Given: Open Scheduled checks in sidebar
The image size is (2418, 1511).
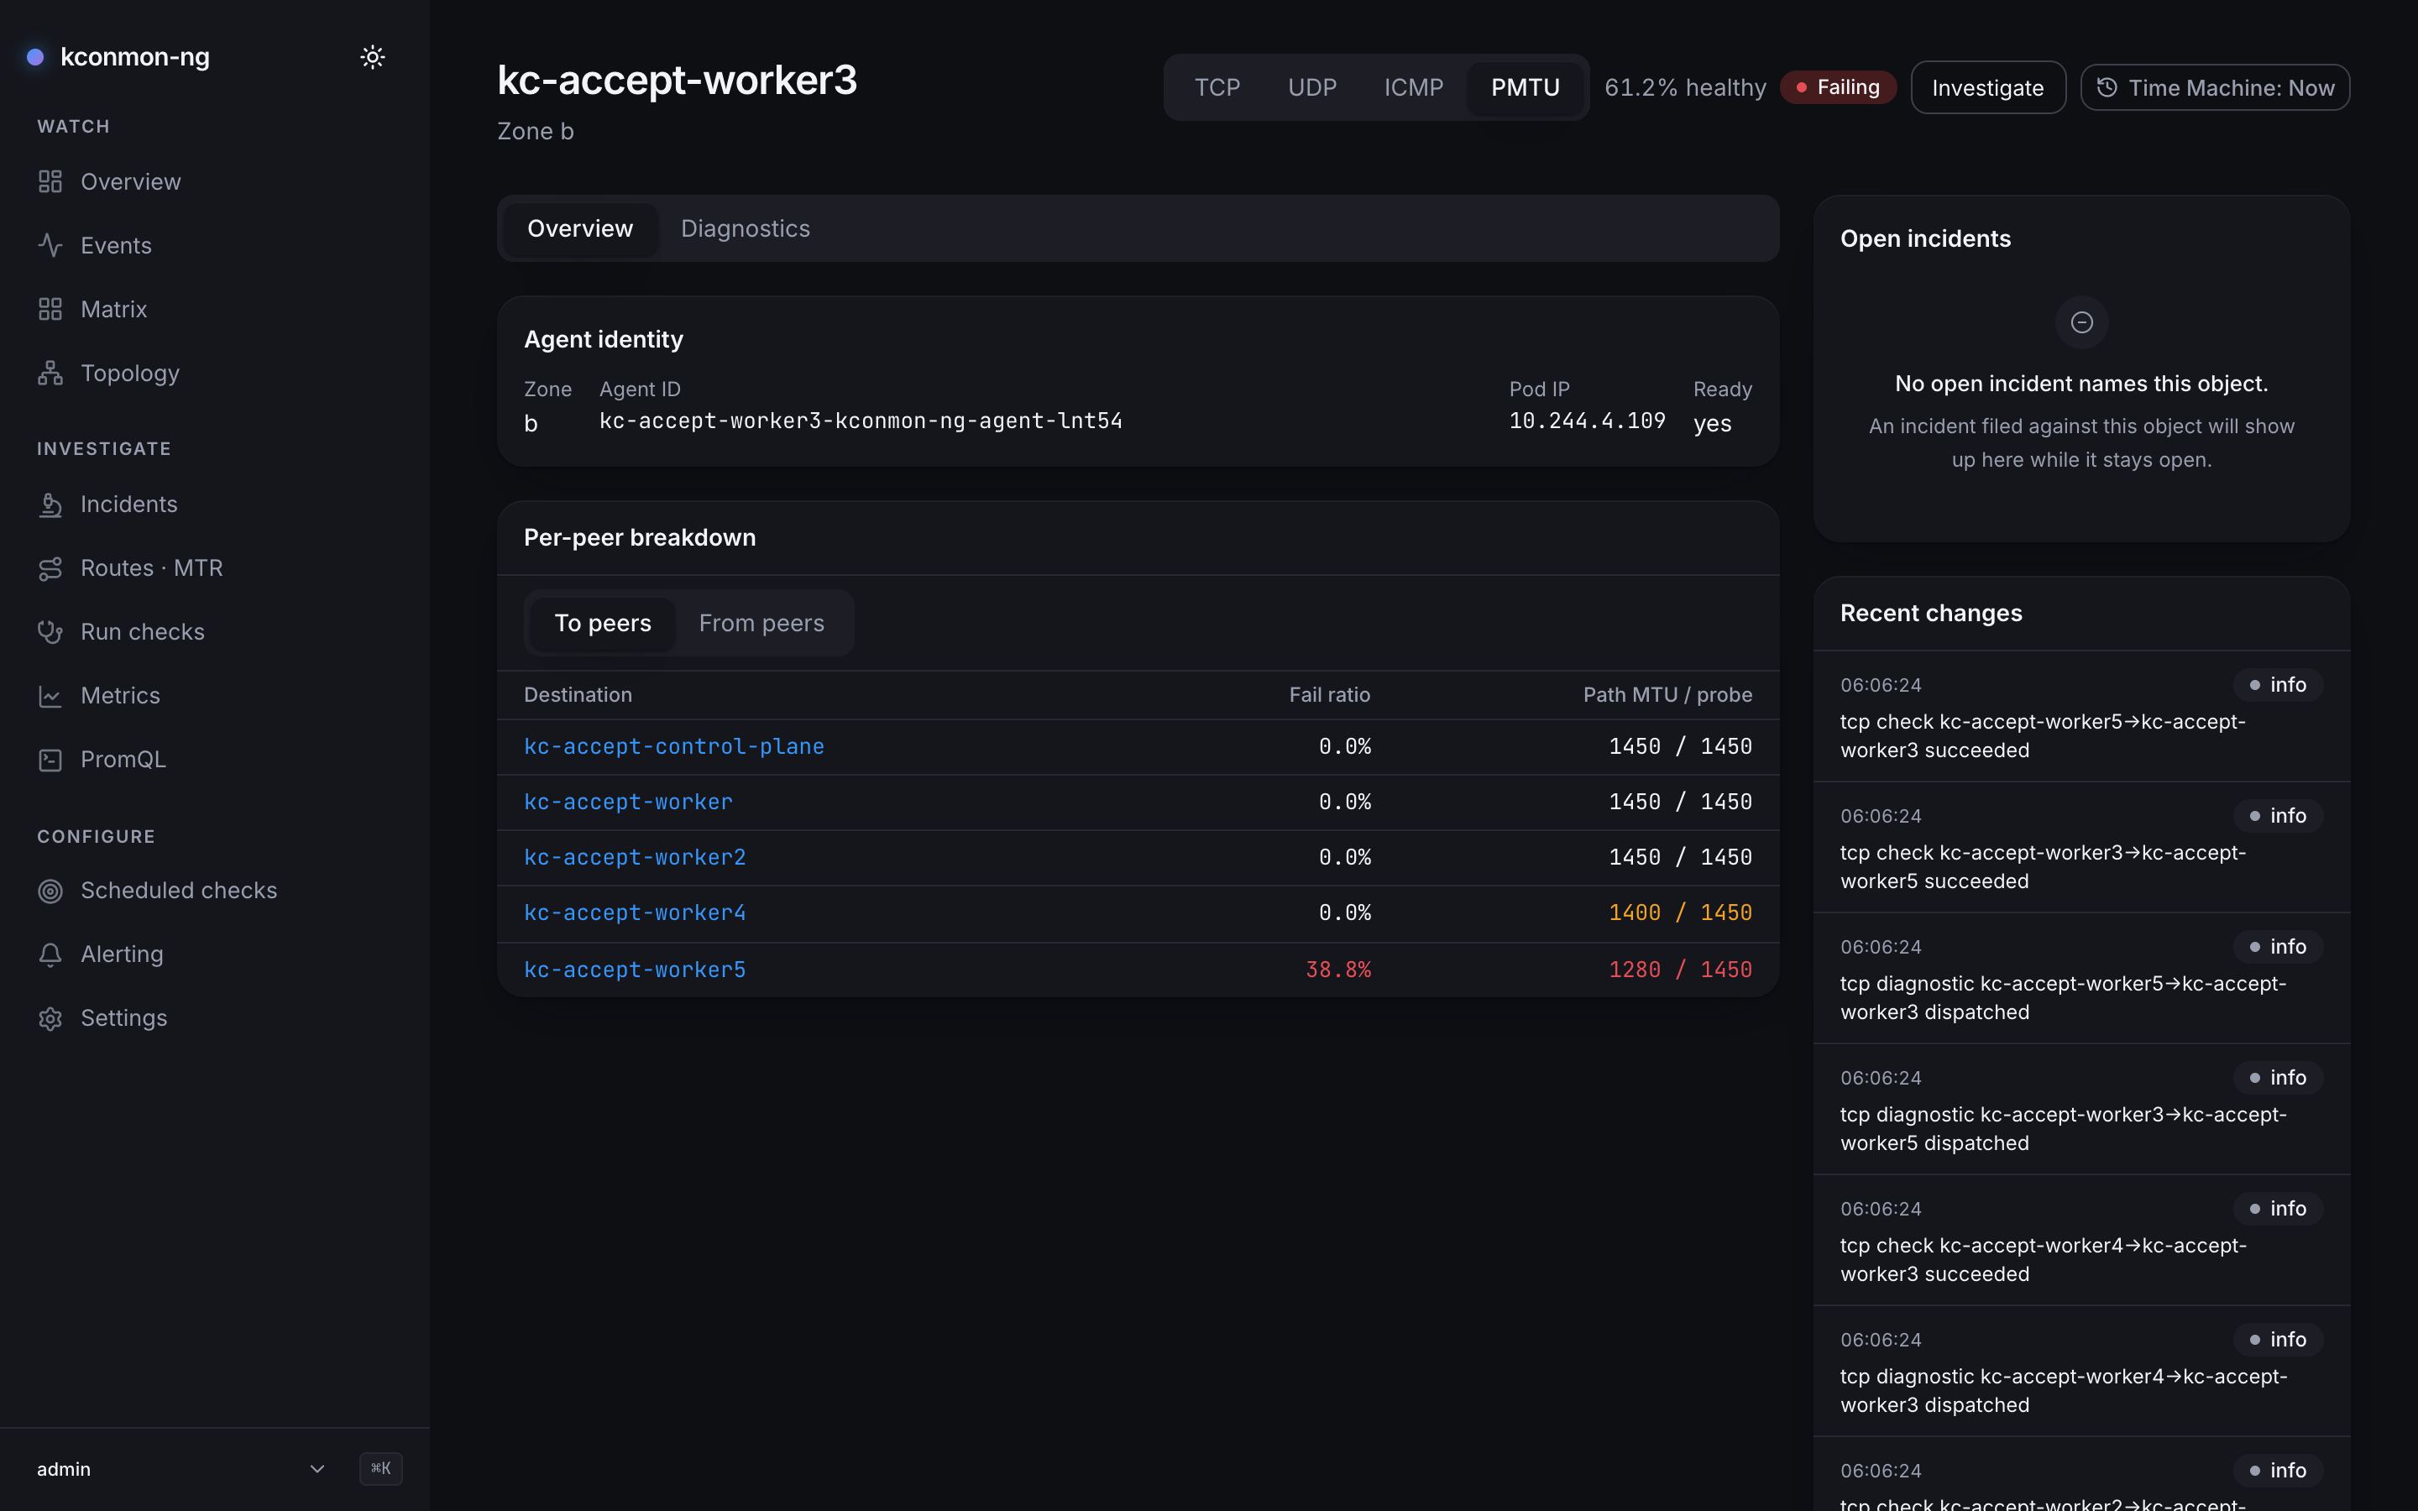Looking at the screenshot, I should (x=215, y=891).
